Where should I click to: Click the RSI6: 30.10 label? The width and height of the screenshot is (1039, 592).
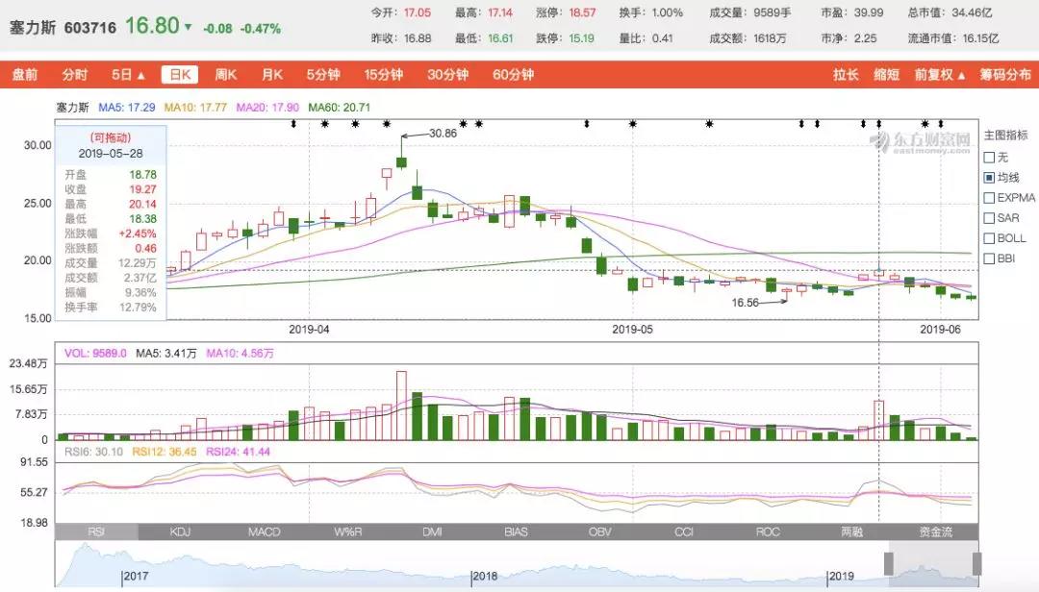click(93, 452)
